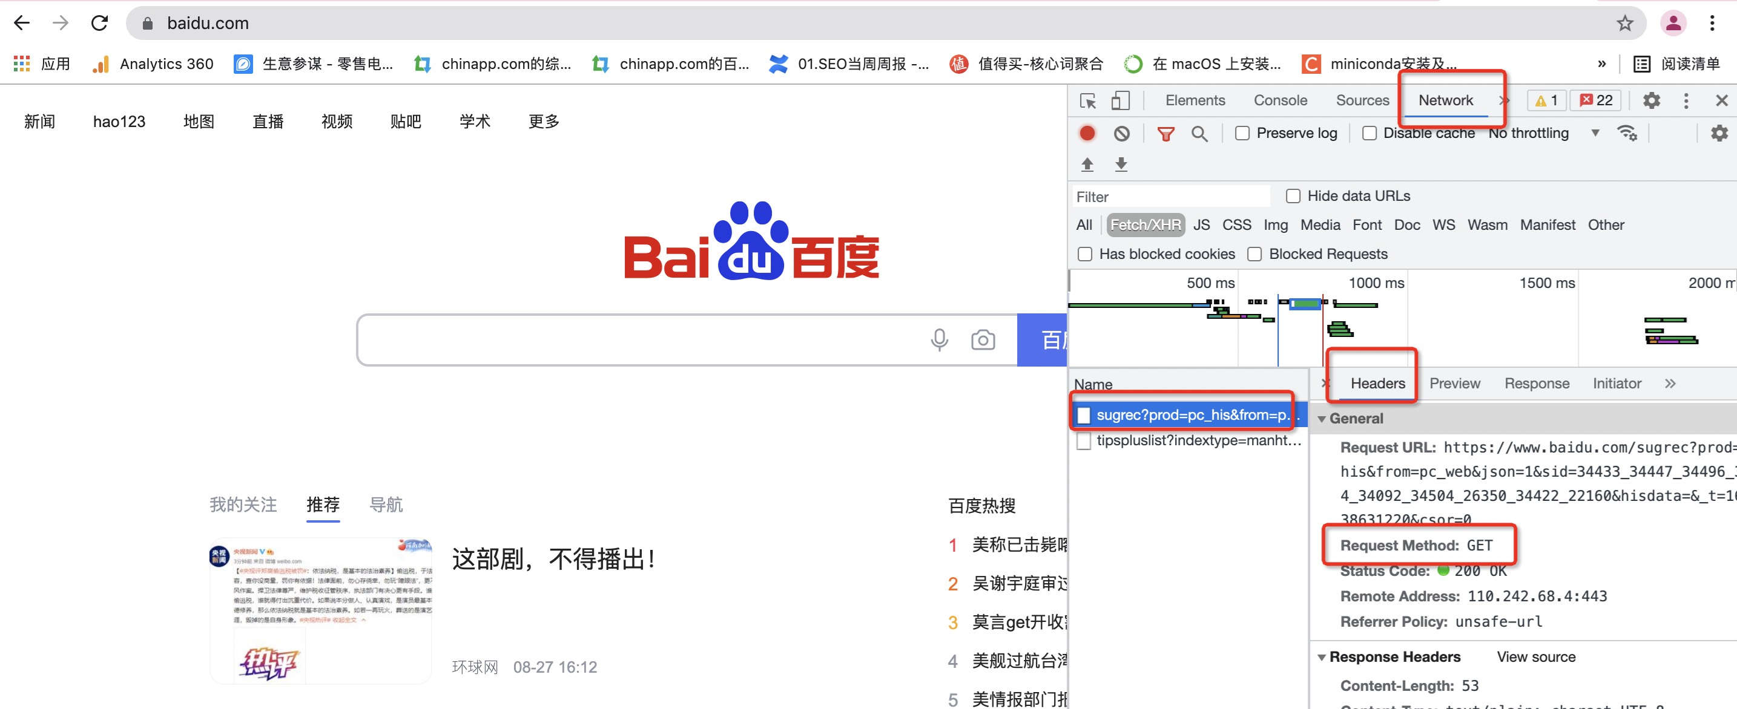
Task: Open the news thumbnail for 这部剧
Action: coord(321,610)
